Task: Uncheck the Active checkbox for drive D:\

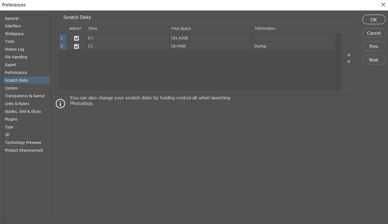Action: [77, 38]
